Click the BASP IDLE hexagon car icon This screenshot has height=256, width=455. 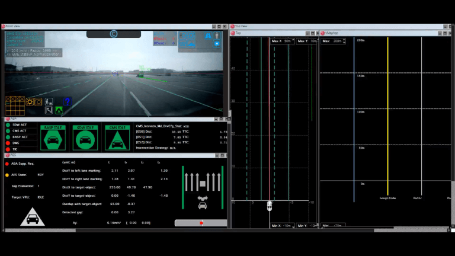tap(53, 140)
